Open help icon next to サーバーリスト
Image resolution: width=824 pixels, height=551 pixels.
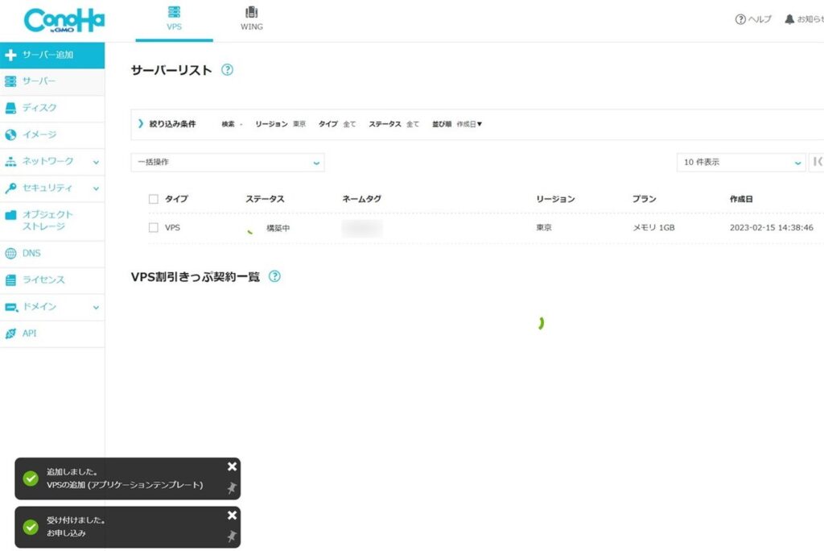[x=227, y=69]
